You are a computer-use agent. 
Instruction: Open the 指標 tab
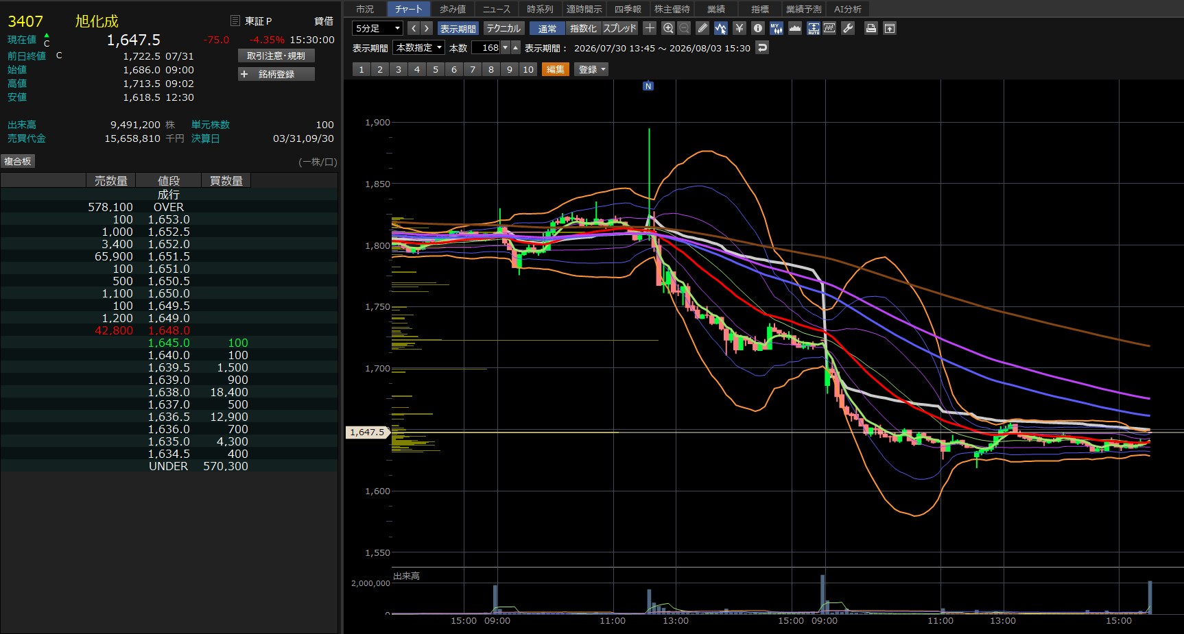(760, 9)
